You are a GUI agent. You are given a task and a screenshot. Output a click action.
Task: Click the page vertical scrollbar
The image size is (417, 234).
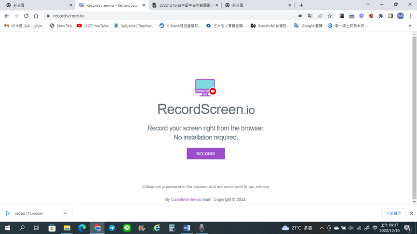pos(414,117)
